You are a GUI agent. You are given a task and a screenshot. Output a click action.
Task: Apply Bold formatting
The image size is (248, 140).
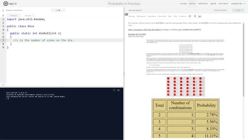click(x=170, y=16)
